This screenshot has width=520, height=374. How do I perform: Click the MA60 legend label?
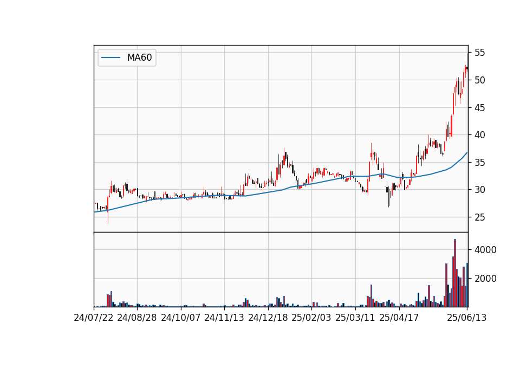tap(139, 57)
